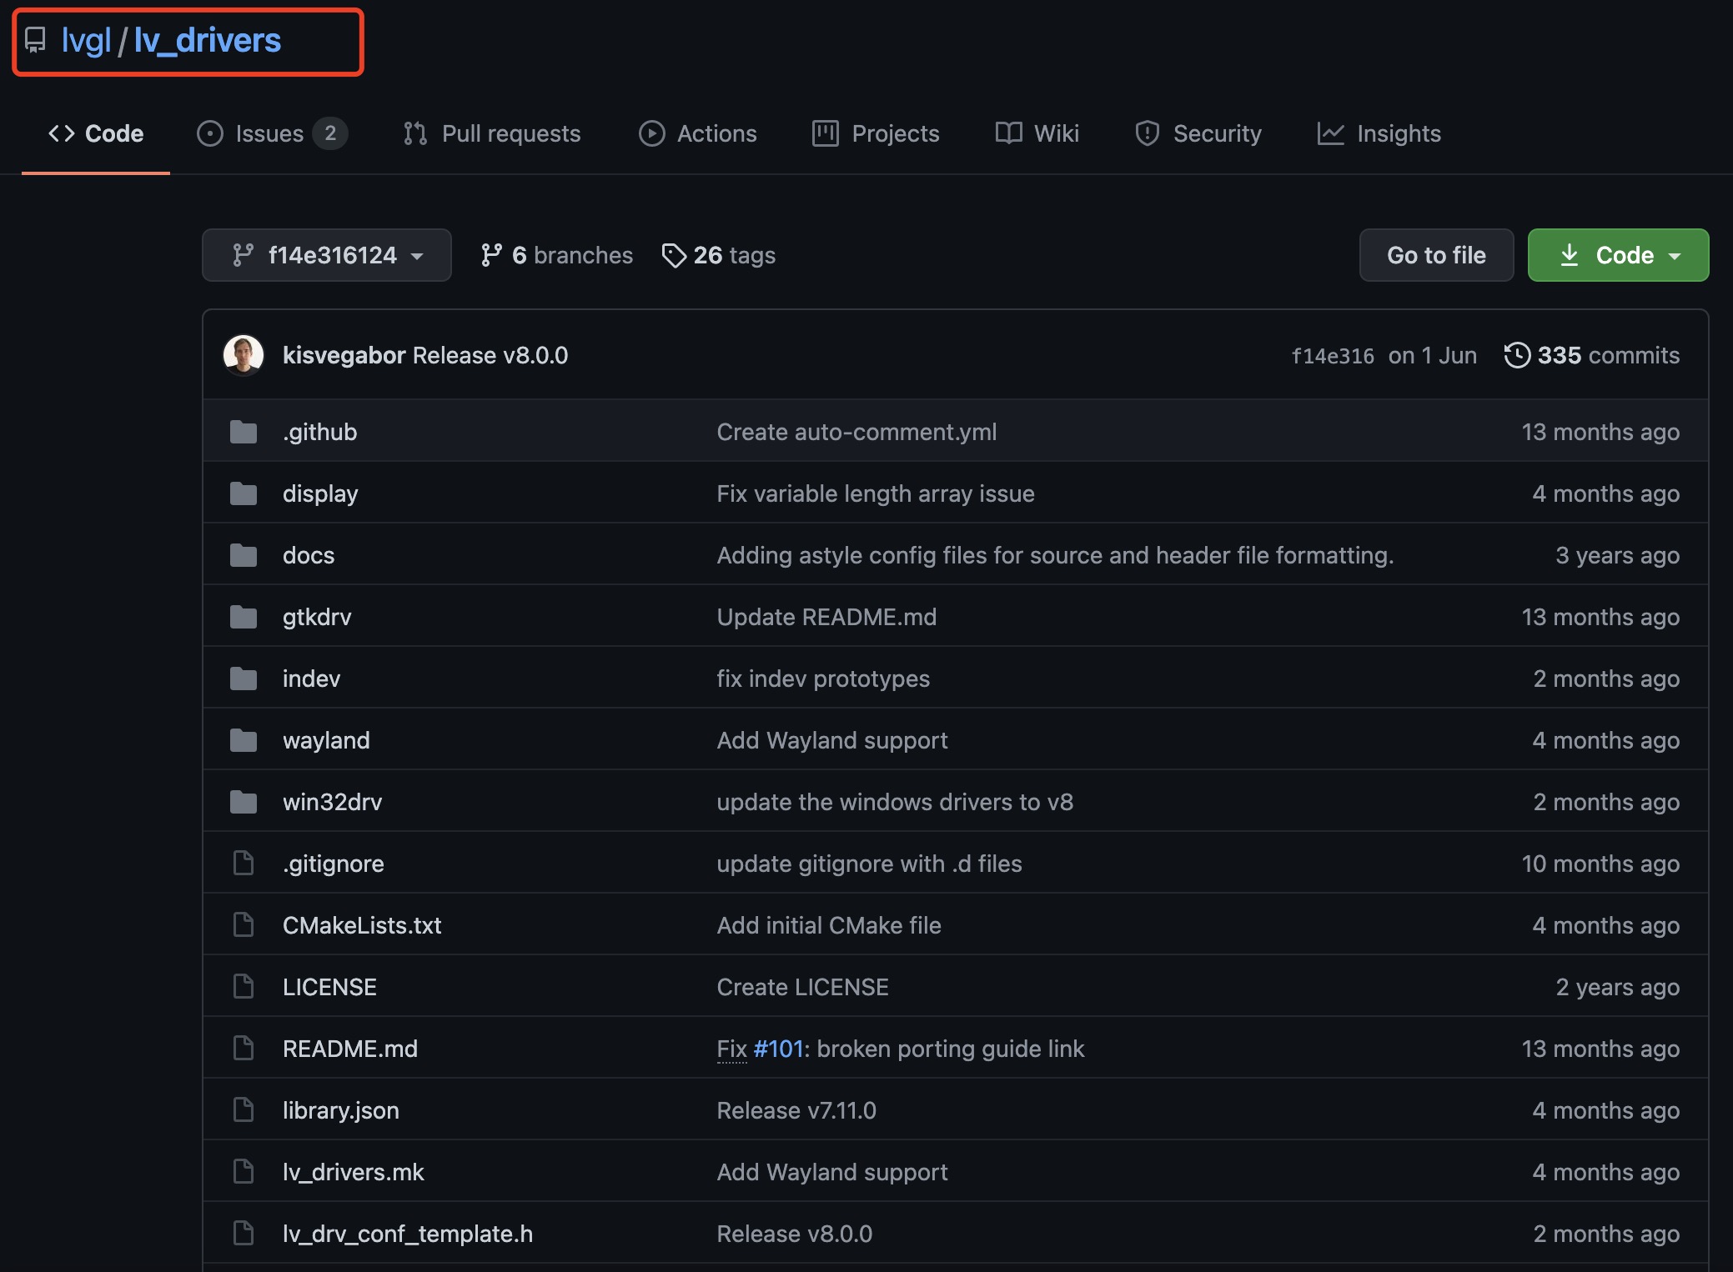Screen dimensions: 1733x1272
Task: Expand the f14e316124 branch selector dropdown
Action: [x=327, y=255]
